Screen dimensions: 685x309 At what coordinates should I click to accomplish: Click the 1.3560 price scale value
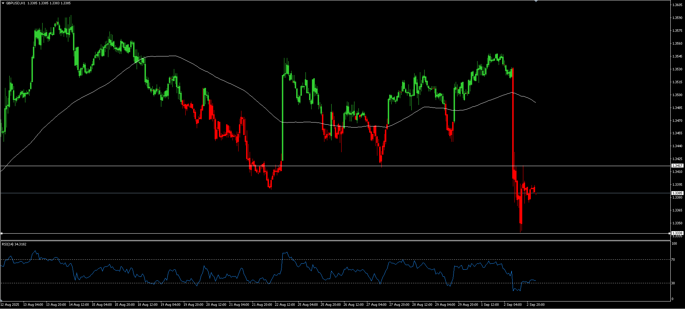click(677, 44)
